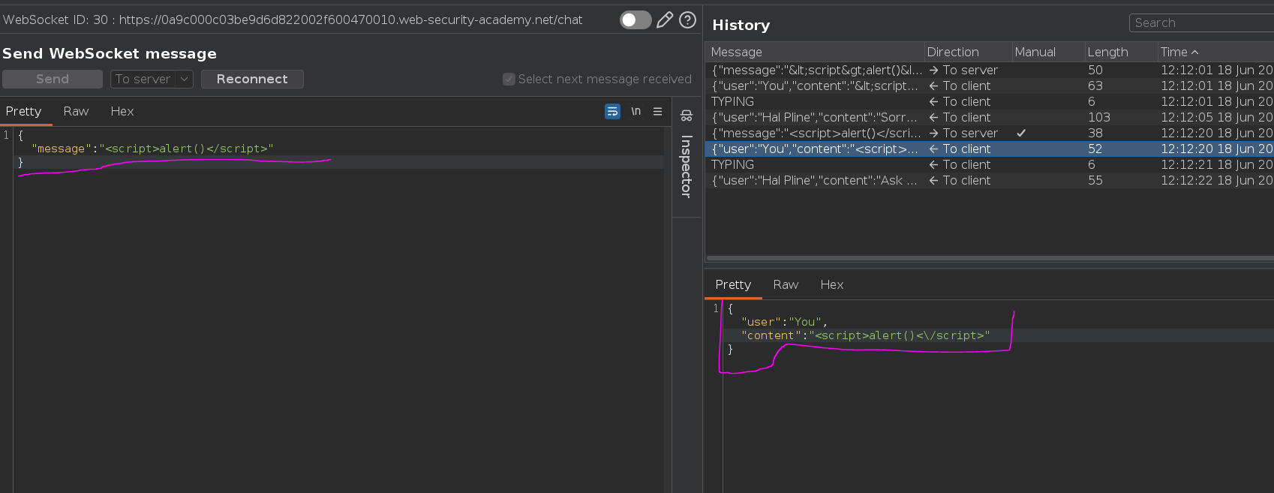Switch to Hex tab in message editor

[x=122, y=111]
